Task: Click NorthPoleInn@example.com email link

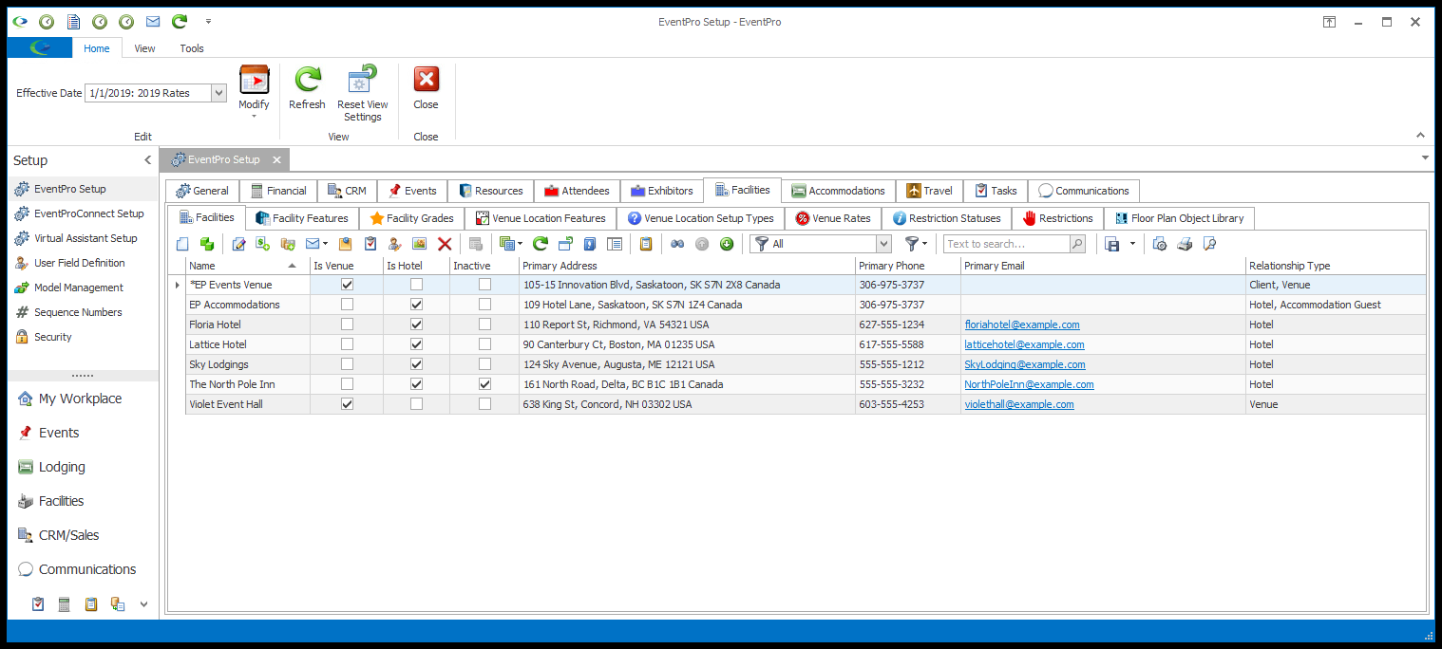Action: (1029, 384)
